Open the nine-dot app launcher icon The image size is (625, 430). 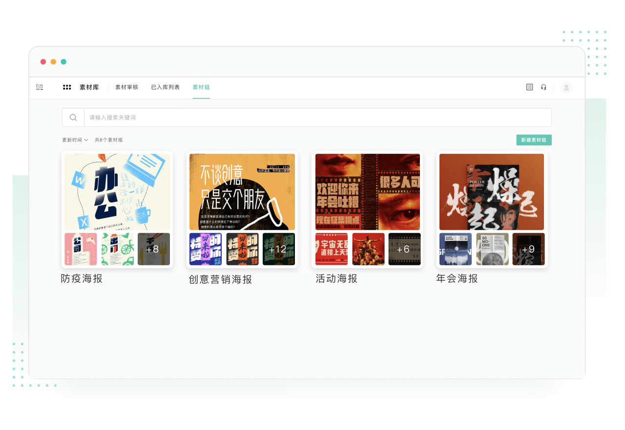67,87
